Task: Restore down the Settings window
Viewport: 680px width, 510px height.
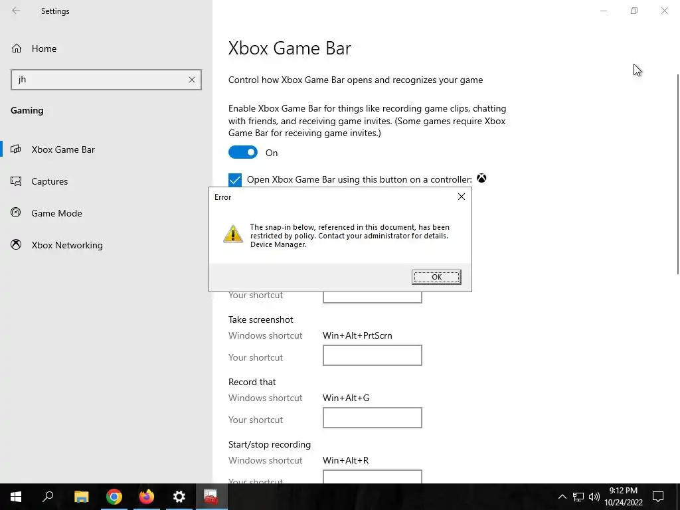Action: [634, 11]
